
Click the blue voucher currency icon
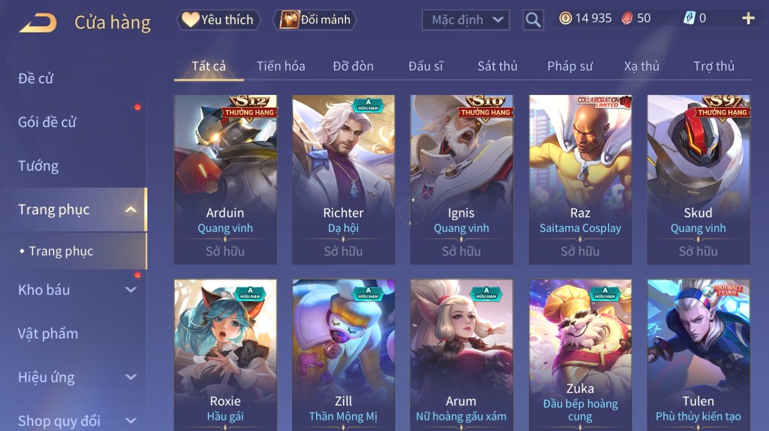[689, 18]
